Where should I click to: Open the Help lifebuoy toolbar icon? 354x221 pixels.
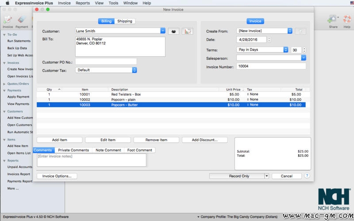pos(347,22)
